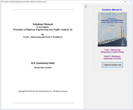Click the scroll up arrow of the document
Screen dimensions: 133x110
pyautogui.click(x=86, y=5)
